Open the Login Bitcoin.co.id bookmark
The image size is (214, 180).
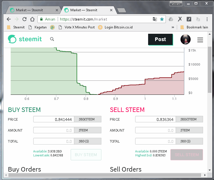coord(115,27)
